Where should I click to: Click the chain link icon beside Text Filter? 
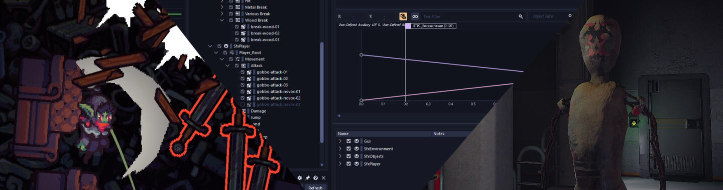(415, 16)
